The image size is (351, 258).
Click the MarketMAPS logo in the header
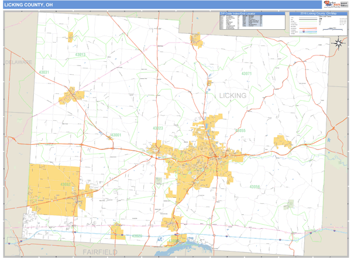tap(335, 4)
